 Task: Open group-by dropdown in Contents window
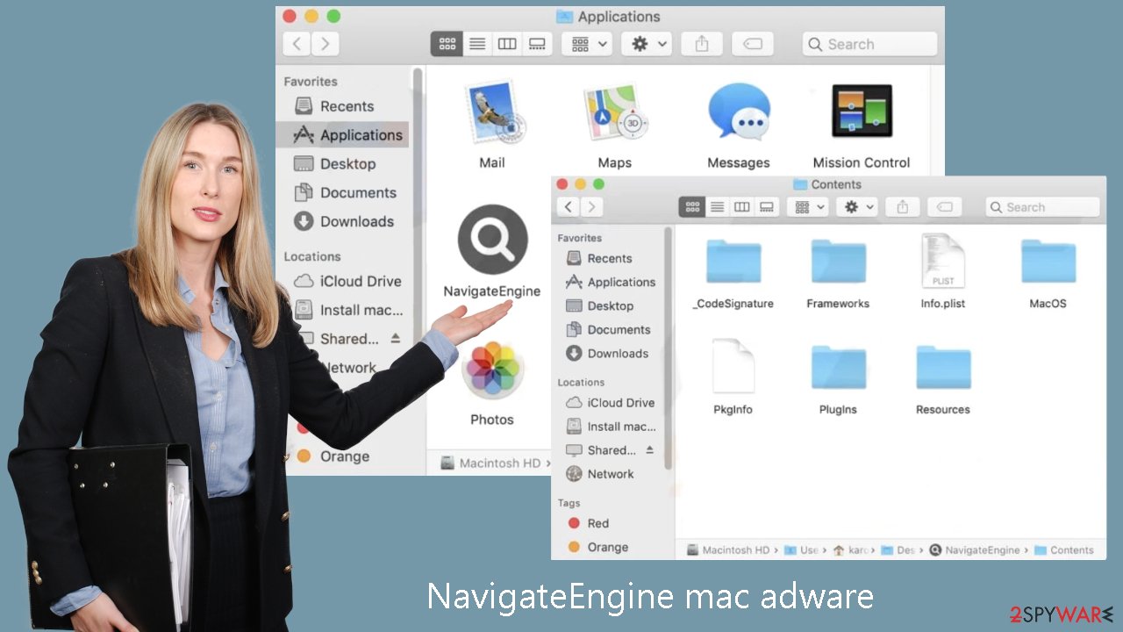point(808,207)
